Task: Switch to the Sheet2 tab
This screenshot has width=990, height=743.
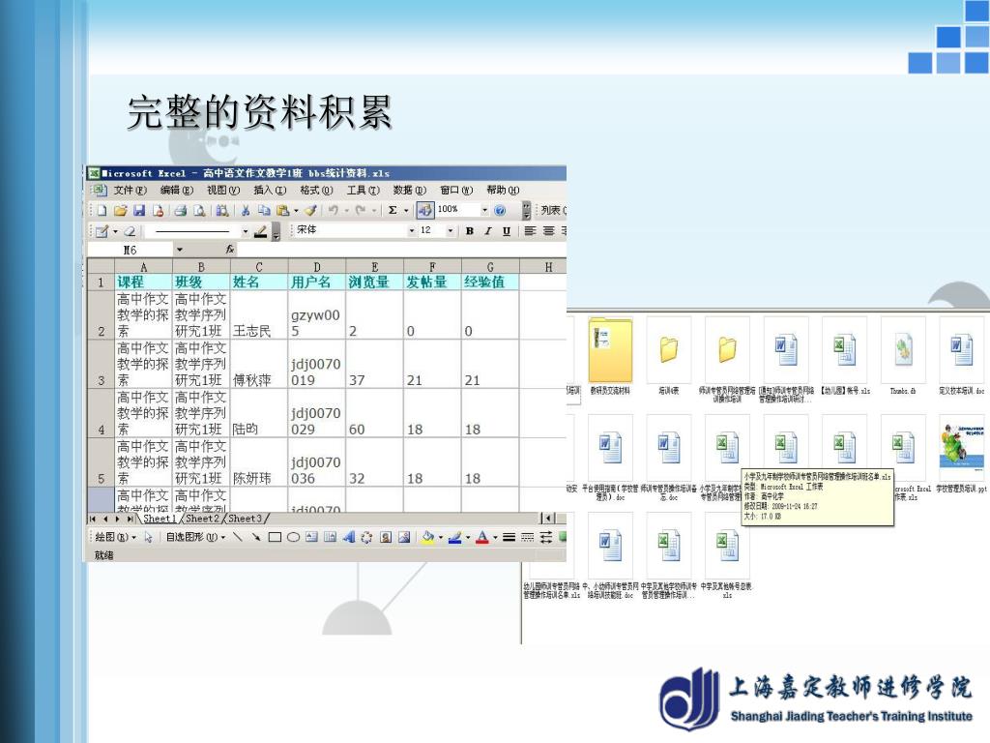Action: [202, 519]
